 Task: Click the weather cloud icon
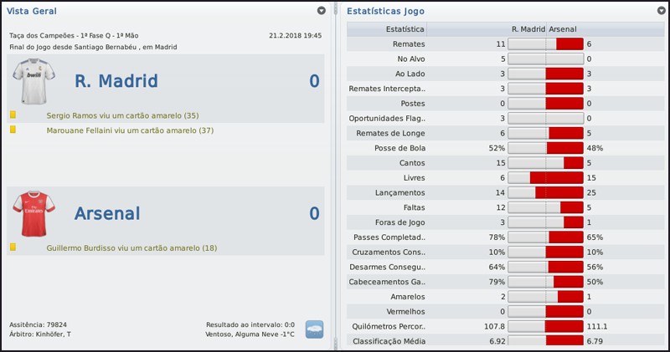tap(314, 329)
